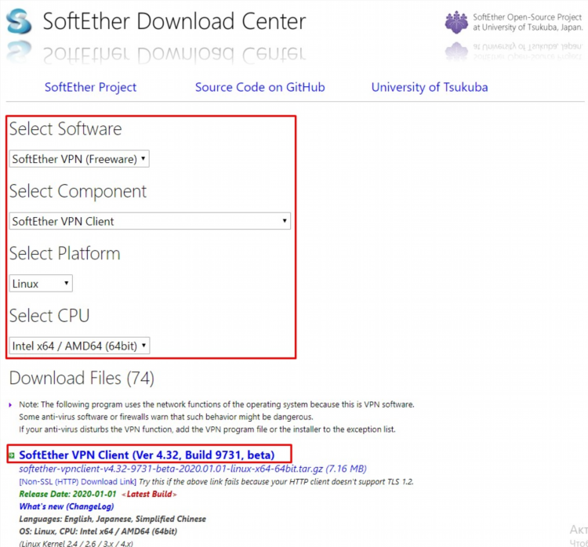
Task: Click the SoftEther Download Center title
Action: (174, 21)
